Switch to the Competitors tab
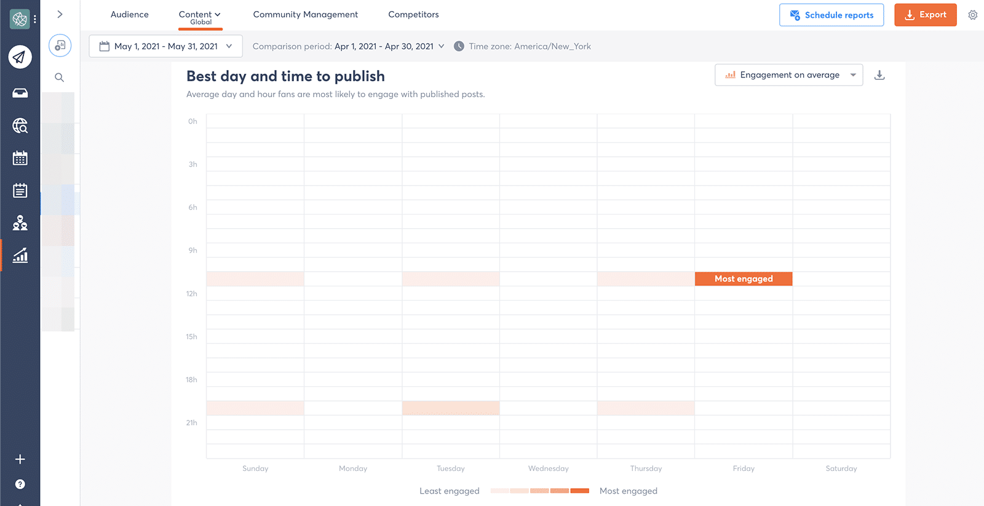The width and height of the screenshot is (984, 506). (x=413, y=14)
